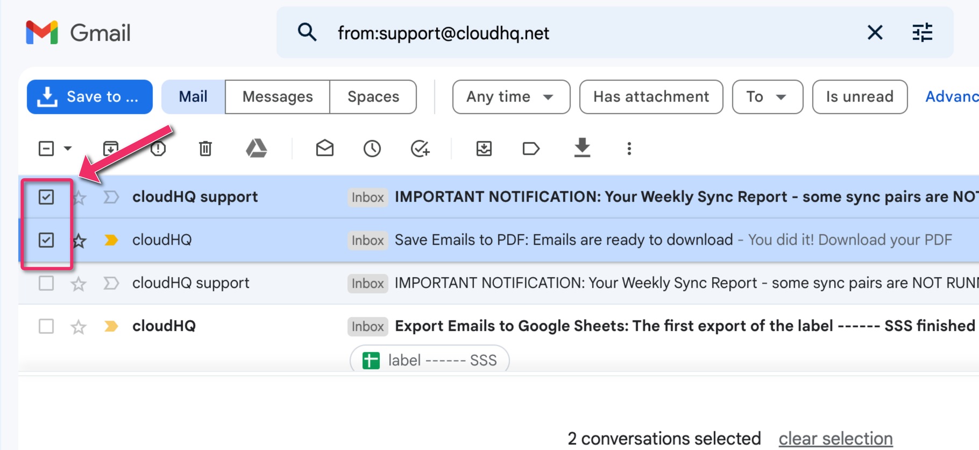Save selected emails to Google Drive
Image resolution: width=979 pixels, height=450 pixels.
[x=257, y=148]
